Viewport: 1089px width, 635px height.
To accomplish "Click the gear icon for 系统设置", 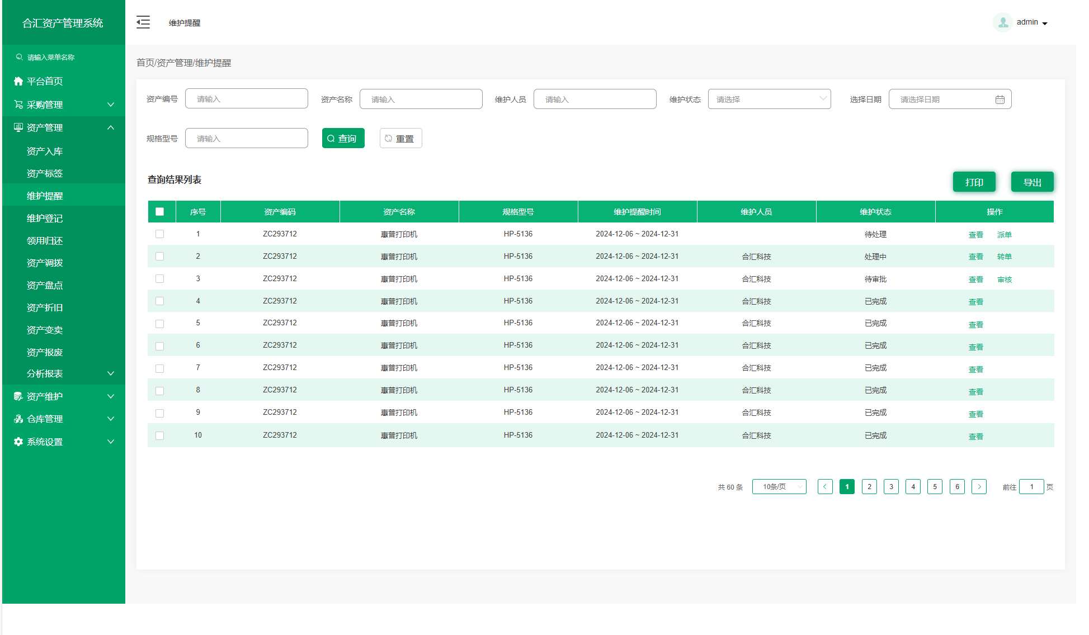I will pos(18,442).
